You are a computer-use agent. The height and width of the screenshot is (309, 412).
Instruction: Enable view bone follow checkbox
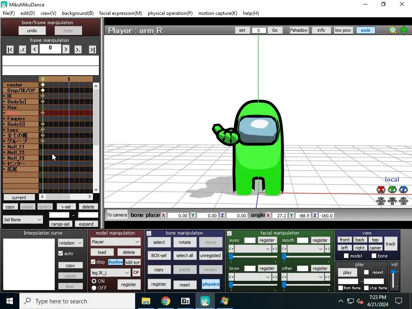click(x=374, y=255)
